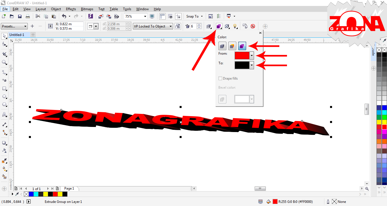The image size is (387, 206).
Task: Close the extrusion Color popup
Action: point(260,33)
